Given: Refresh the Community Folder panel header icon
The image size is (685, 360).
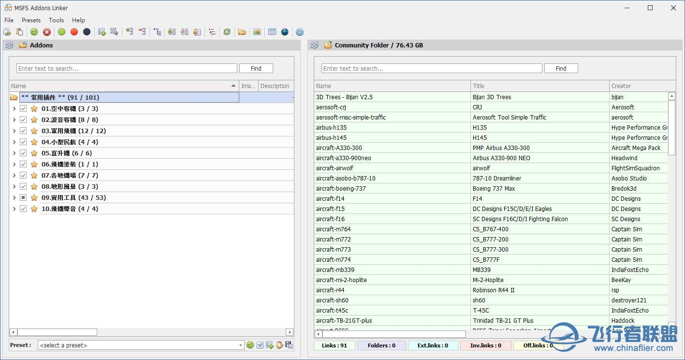Looking at the screenshot, I should pyautogui.click(x=314, y=45).
